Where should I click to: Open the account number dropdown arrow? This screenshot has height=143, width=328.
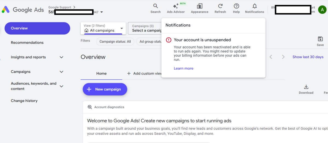point(102,12)
